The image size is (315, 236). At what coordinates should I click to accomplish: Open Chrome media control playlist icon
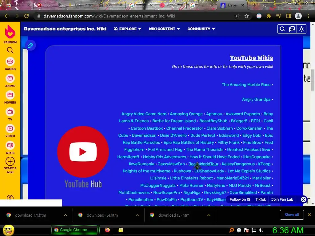[278, 16]
